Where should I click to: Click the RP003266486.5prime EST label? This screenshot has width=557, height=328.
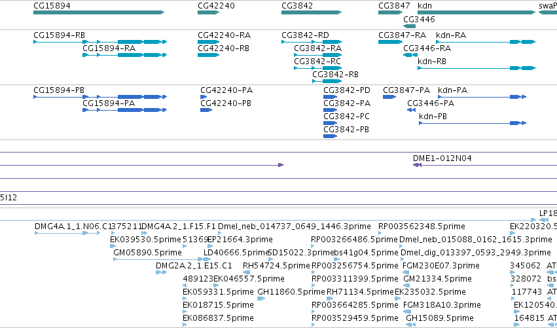coord(354,240)
